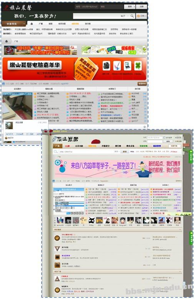Click the 旗山晨馨 pen logo in dark header
Viewport: 195px width, 299px height.
tap(18, 7)
